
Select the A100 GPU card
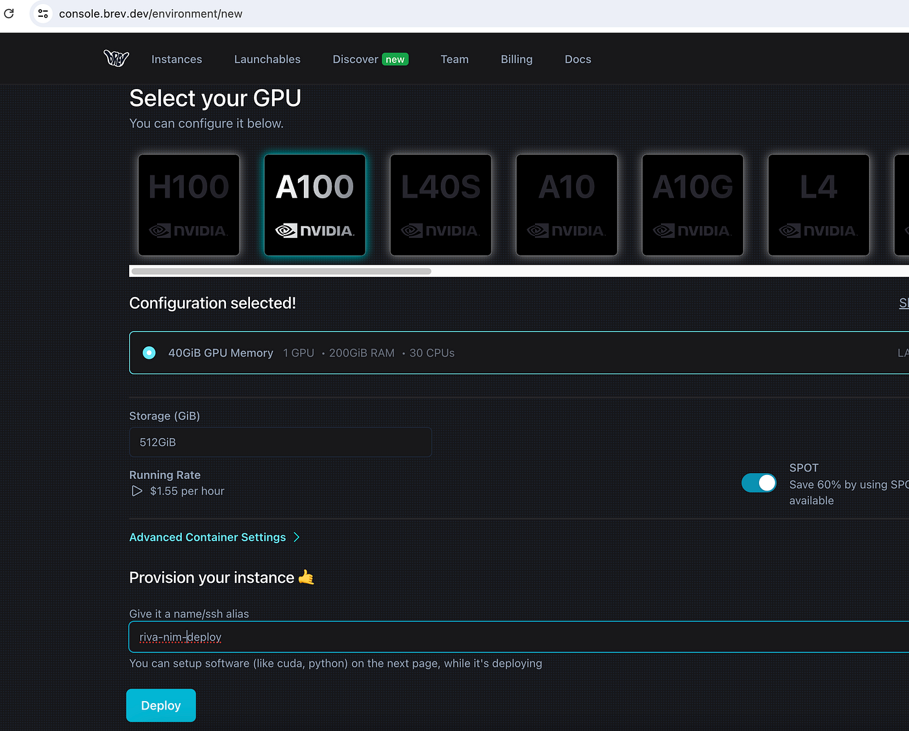tap(315, 205)
